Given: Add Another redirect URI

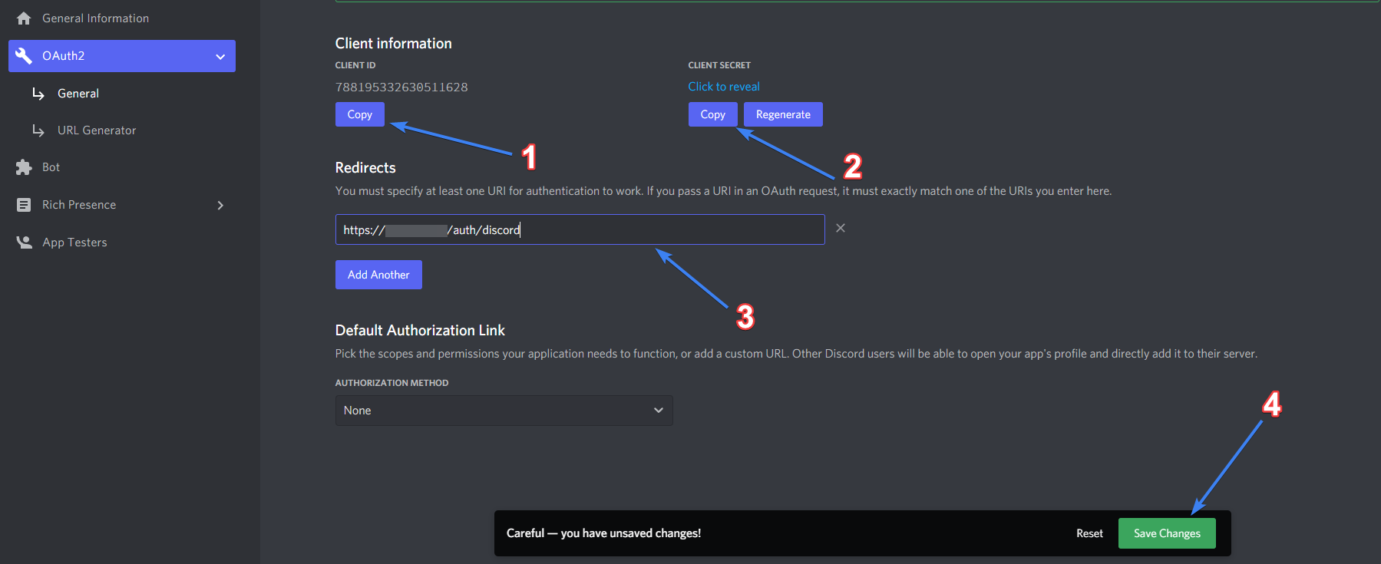Looking at the screenshot, I should [378, 275].
